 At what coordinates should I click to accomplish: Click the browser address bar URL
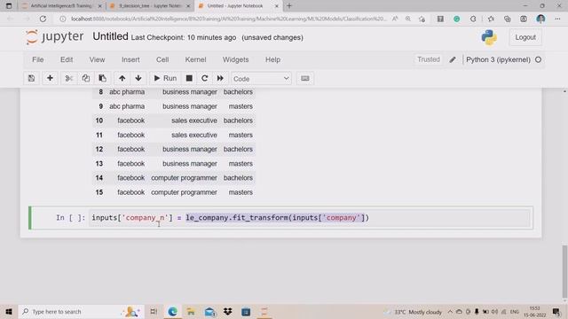(x=228, y=19)
